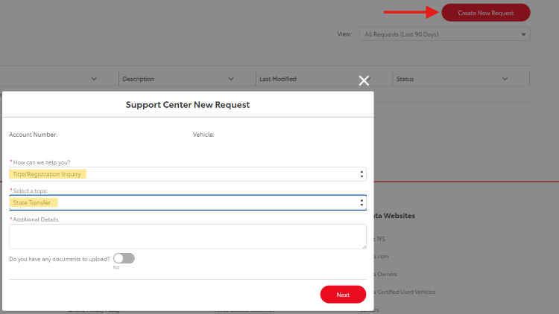Image resolution: width=559 pixels, height=314 pixels.
Task: Click the TFS link under Websites
Action: coord(382,239)
